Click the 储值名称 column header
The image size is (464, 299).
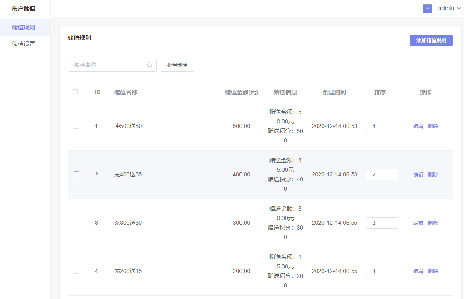click(125, 92)
